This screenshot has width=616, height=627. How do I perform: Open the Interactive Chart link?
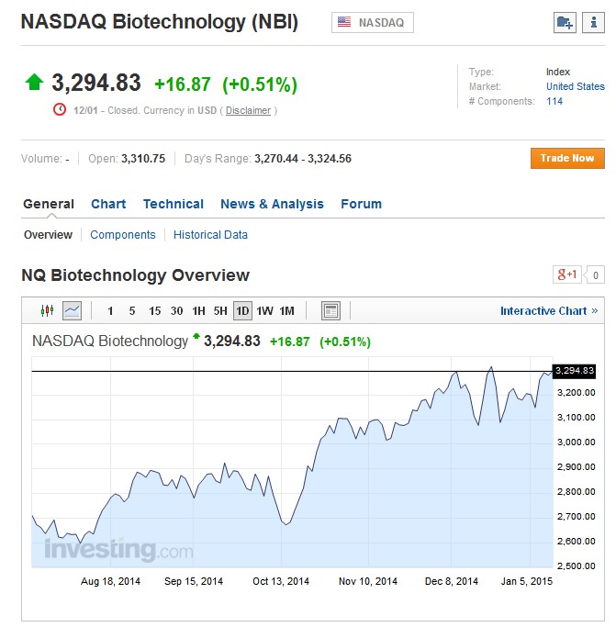pyautogui.click(x=549, y=310)
